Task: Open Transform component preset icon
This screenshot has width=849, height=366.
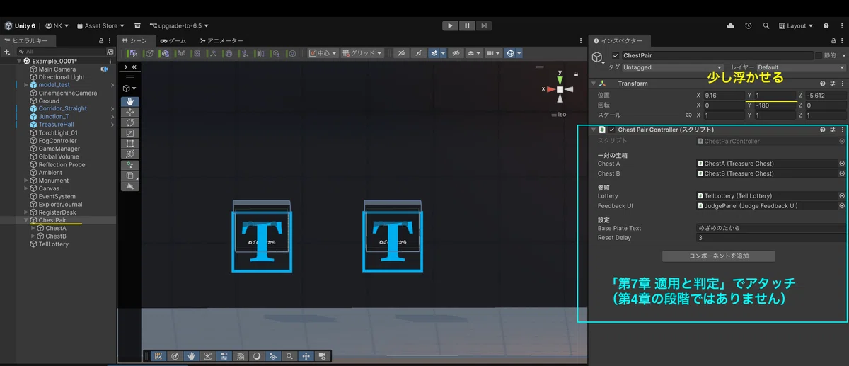Action: [x=833, y=84]
